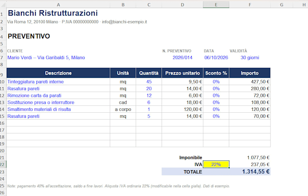Click the PREVENTIVO heading cell
This screenshot has width=308, height=196.
[29, 36]
